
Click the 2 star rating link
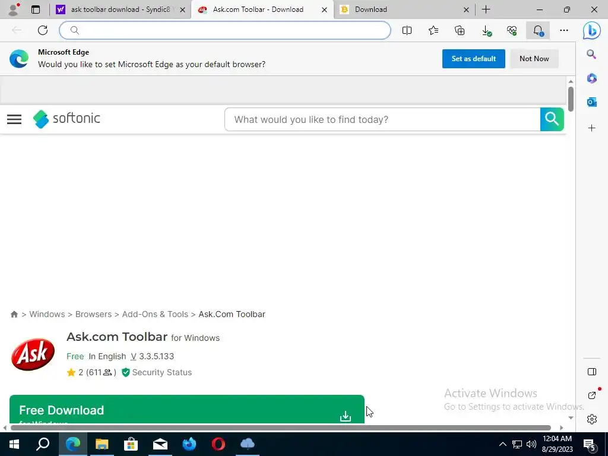point(91,372)
